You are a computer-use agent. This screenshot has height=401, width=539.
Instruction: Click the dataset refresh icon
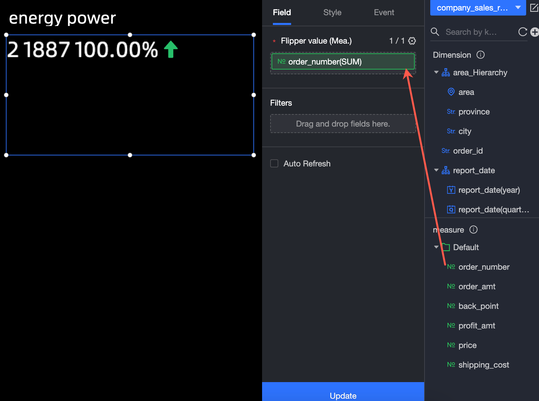pos(522,32)
